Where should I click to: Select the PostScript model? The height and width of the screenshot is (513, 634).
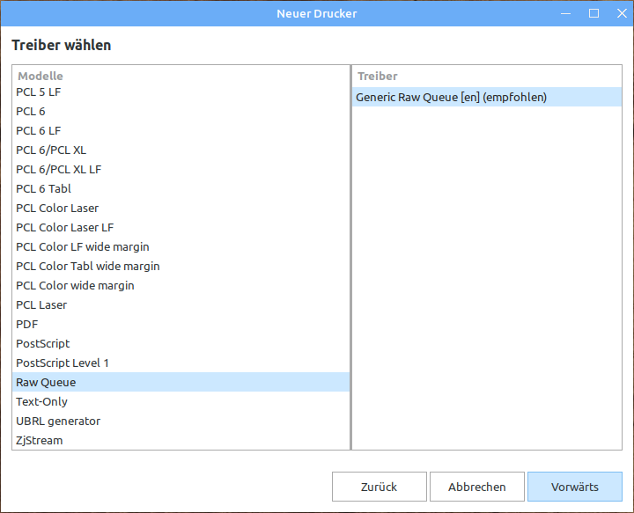click(x=43, y=343)
